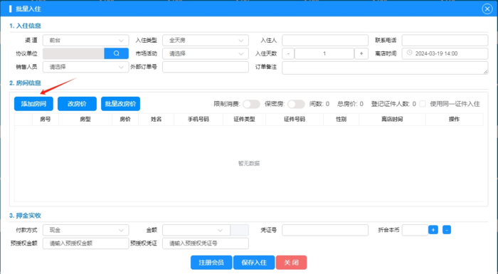Click the 预授权金额 input field
Image resolution: width=498 pixels, height=274 pixels.
[x=86, y=243]
